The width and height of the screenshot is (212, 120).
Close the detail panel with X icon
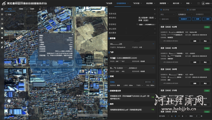click(154, 9)
